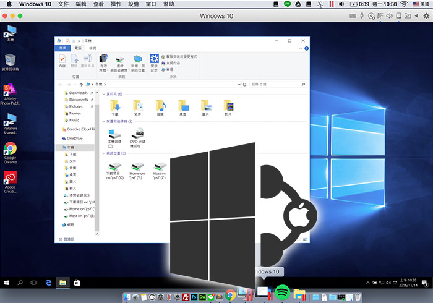This screenshot has width=433, height=303.
Task: Expand the address bar history dropdown
Action: (x=239, y=85)
